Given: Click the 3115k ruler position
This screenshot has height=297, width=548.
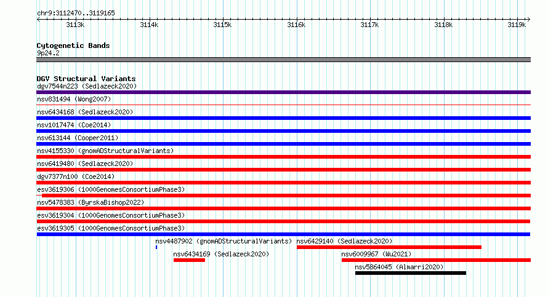Looking at the screenshot, I should click(222, 25).
